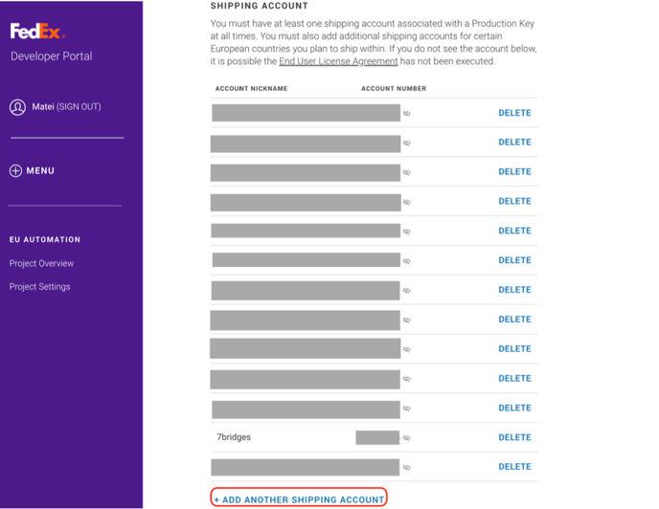This screenshot has width=659, height=509.
Task: Click the user profile icon beside Matei
Action: [17, 107]
